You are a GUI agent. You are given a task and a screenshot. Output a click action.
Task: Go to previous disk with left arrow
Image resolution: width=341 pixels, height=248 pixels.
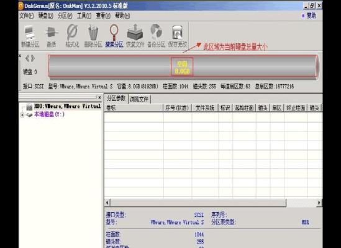[27, 58]
